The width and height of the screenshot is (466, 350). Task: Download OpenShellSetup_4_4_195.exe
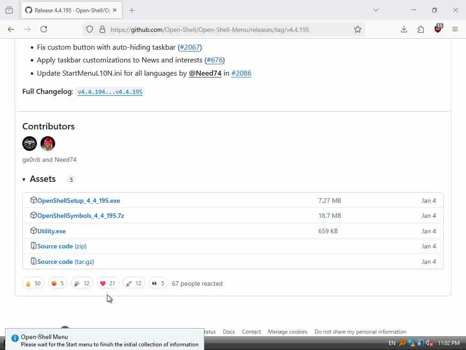point(78,201)
